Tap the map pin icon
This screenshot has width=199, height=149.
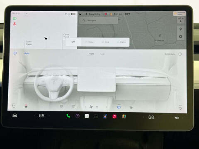coord(180,29)
